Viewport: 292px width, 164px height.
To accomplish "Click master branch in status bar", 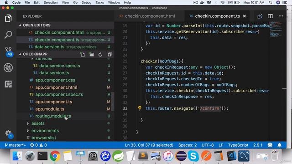I will click(16, 145).
